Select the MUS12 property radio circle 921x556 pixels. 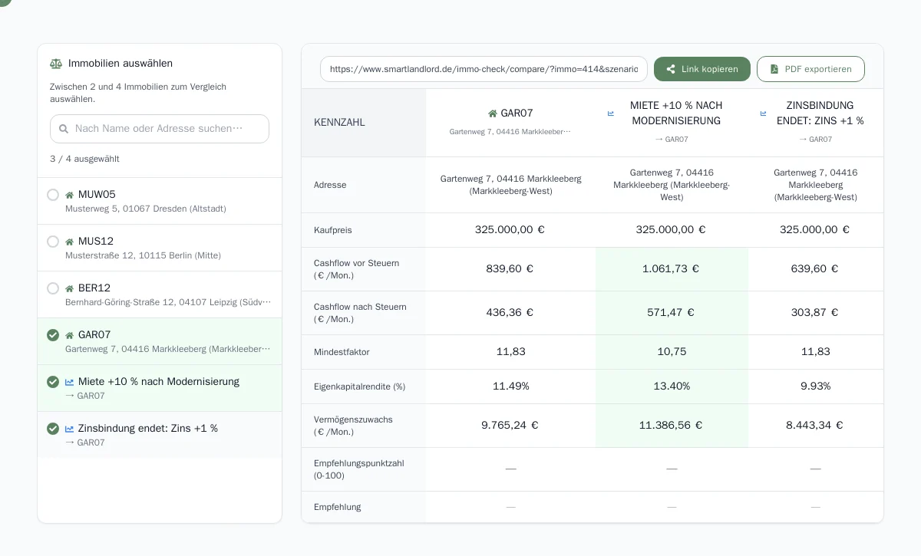coord(53,242)
